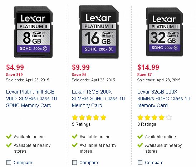Image resolution: width=196 pixels, height=167 pixels.
Task: Open the Lexar 32GB SD card image
Action: pyautogui.click(x=165, y=32)
